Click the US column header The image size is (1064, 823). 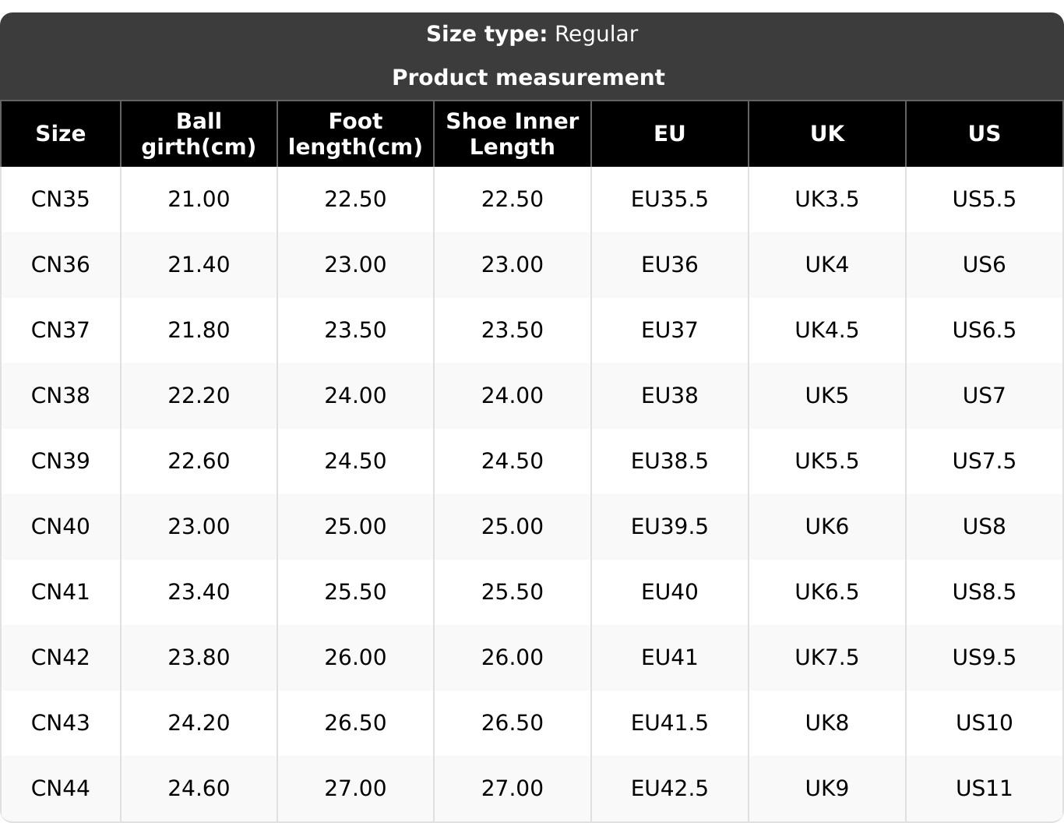[984, 133]
